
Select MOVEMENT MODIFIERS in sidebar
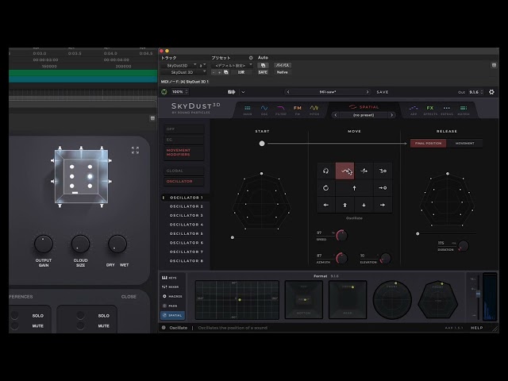tap(184, 152)
